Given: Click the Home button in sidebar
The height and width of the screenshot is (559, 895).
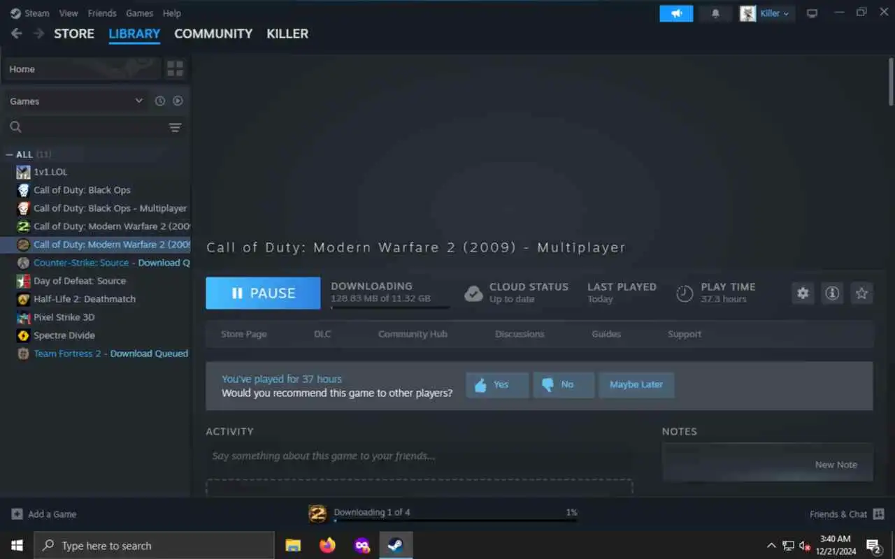Looking at the screenshot, I should point(82,68).
